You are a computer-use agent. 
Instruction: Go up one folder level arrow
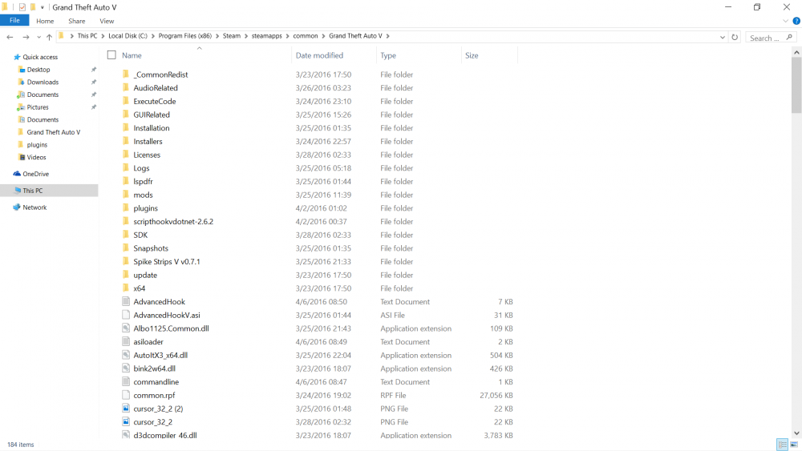pos(49,37)
